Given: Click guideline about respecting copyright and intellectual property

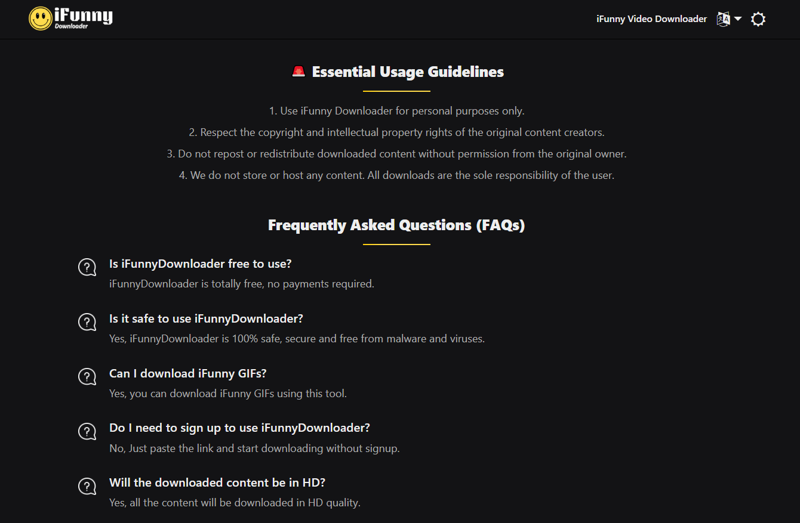Looking at the screenshot, I should (396, 132).
